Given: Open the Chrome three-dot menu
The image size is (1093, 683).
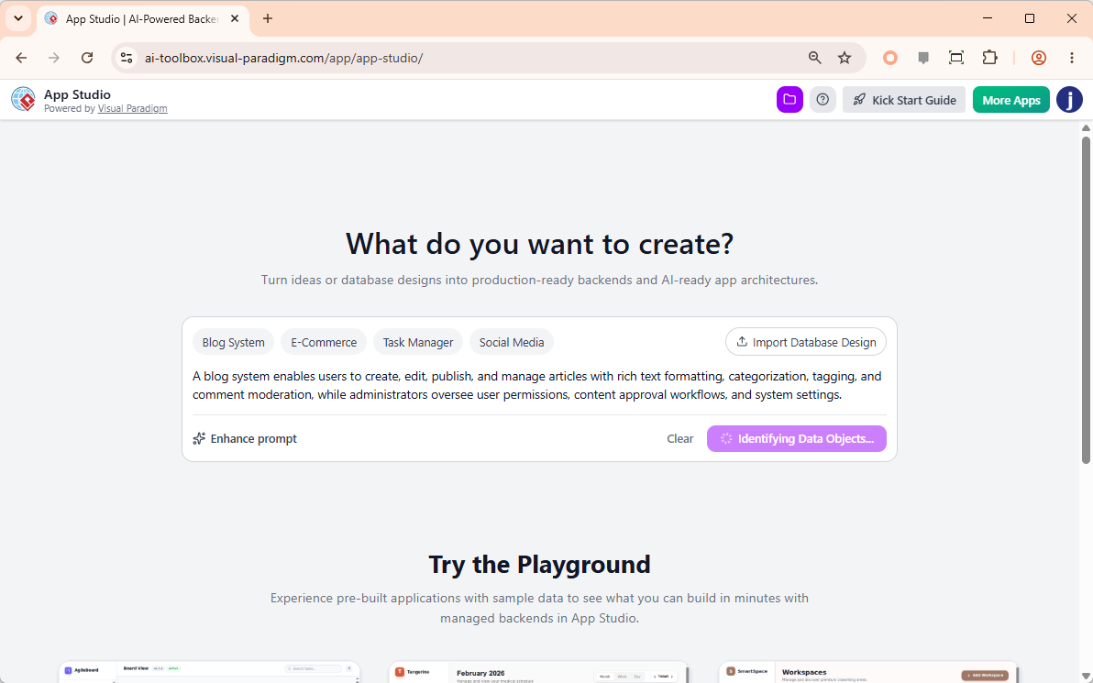Looking at the screenshot, I should (x=1071, y=58).
